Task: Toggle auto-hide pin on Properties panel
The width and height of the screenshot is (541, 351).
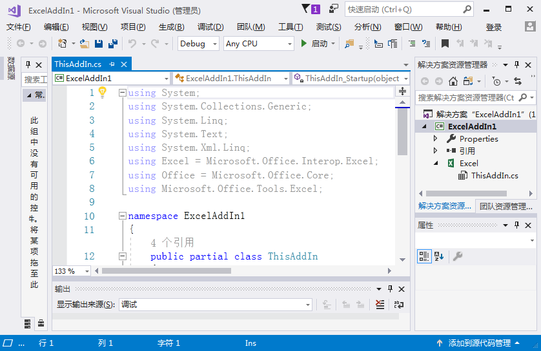Action: coord(516,225)
